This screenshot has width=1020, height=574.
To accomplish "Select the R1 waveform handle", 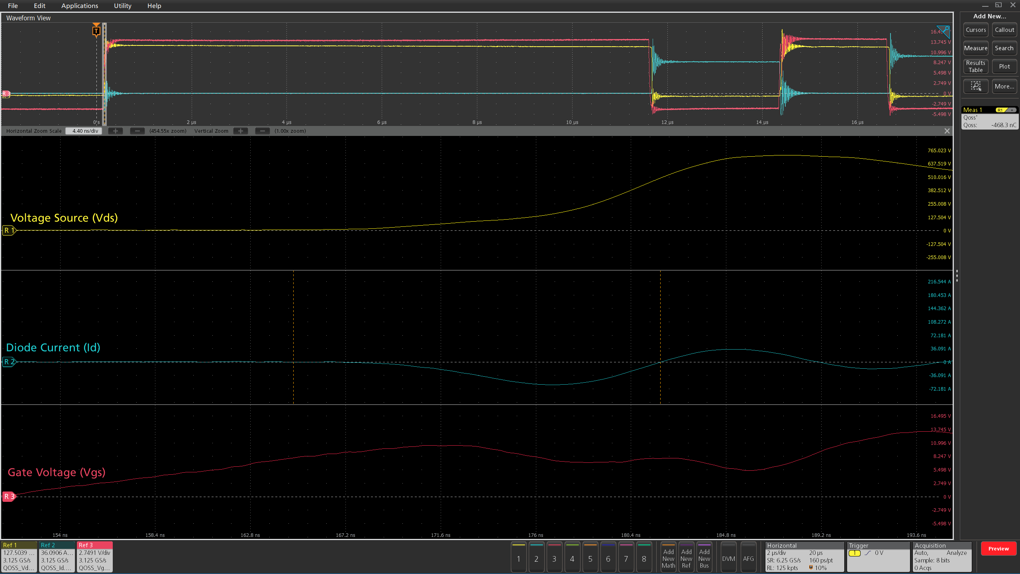I will [9, 230].
